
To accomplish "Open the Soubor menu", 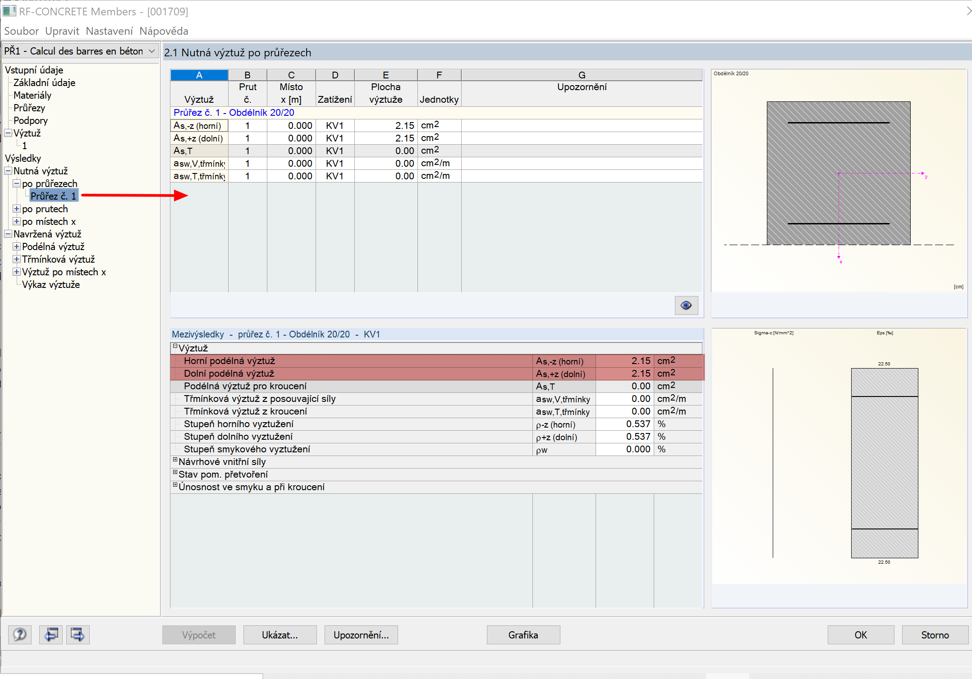I will pyautogui.click(x=21, y=31).
